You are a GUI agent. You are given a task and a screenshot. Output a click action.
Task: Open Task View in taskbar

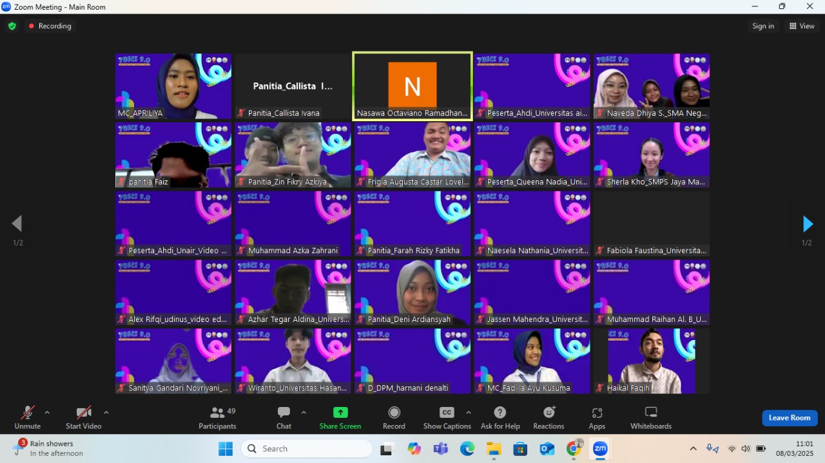click(x=386, y=449)
